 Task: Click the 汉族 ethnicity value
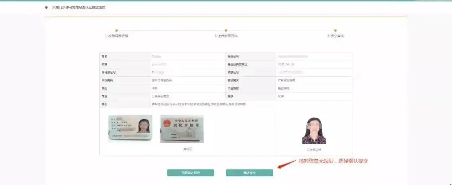pos(281,96)
